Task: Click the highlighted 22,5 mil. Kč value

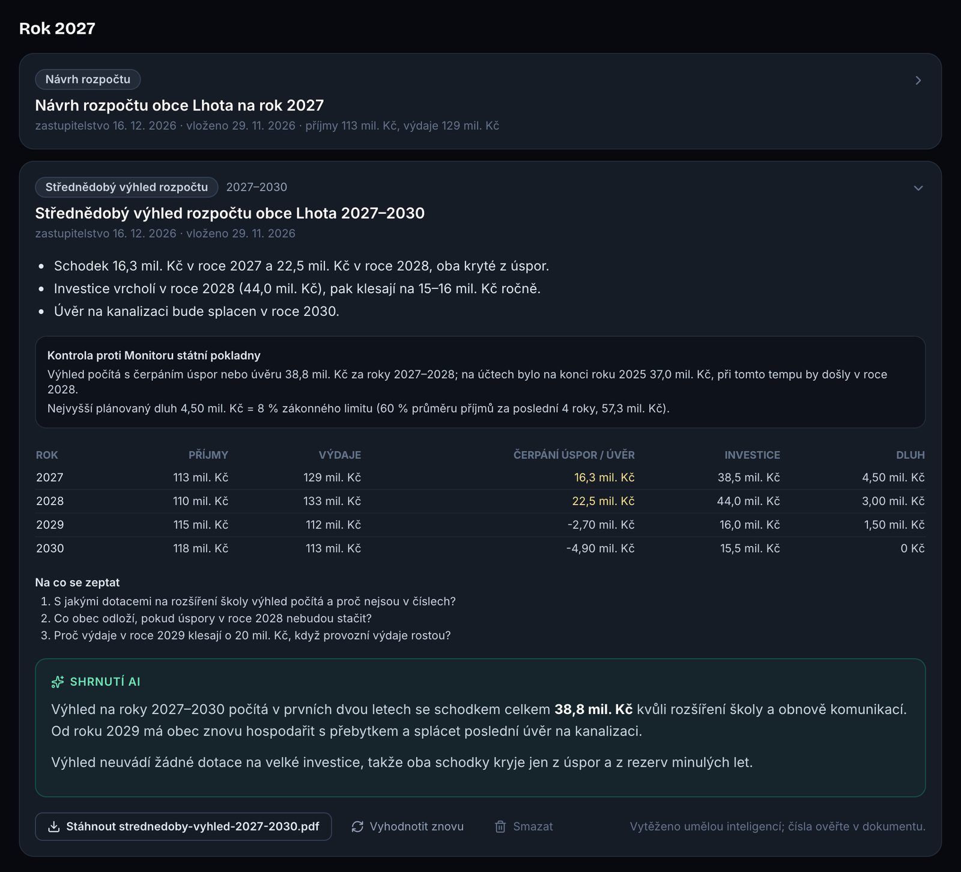Action: (604, 501)
